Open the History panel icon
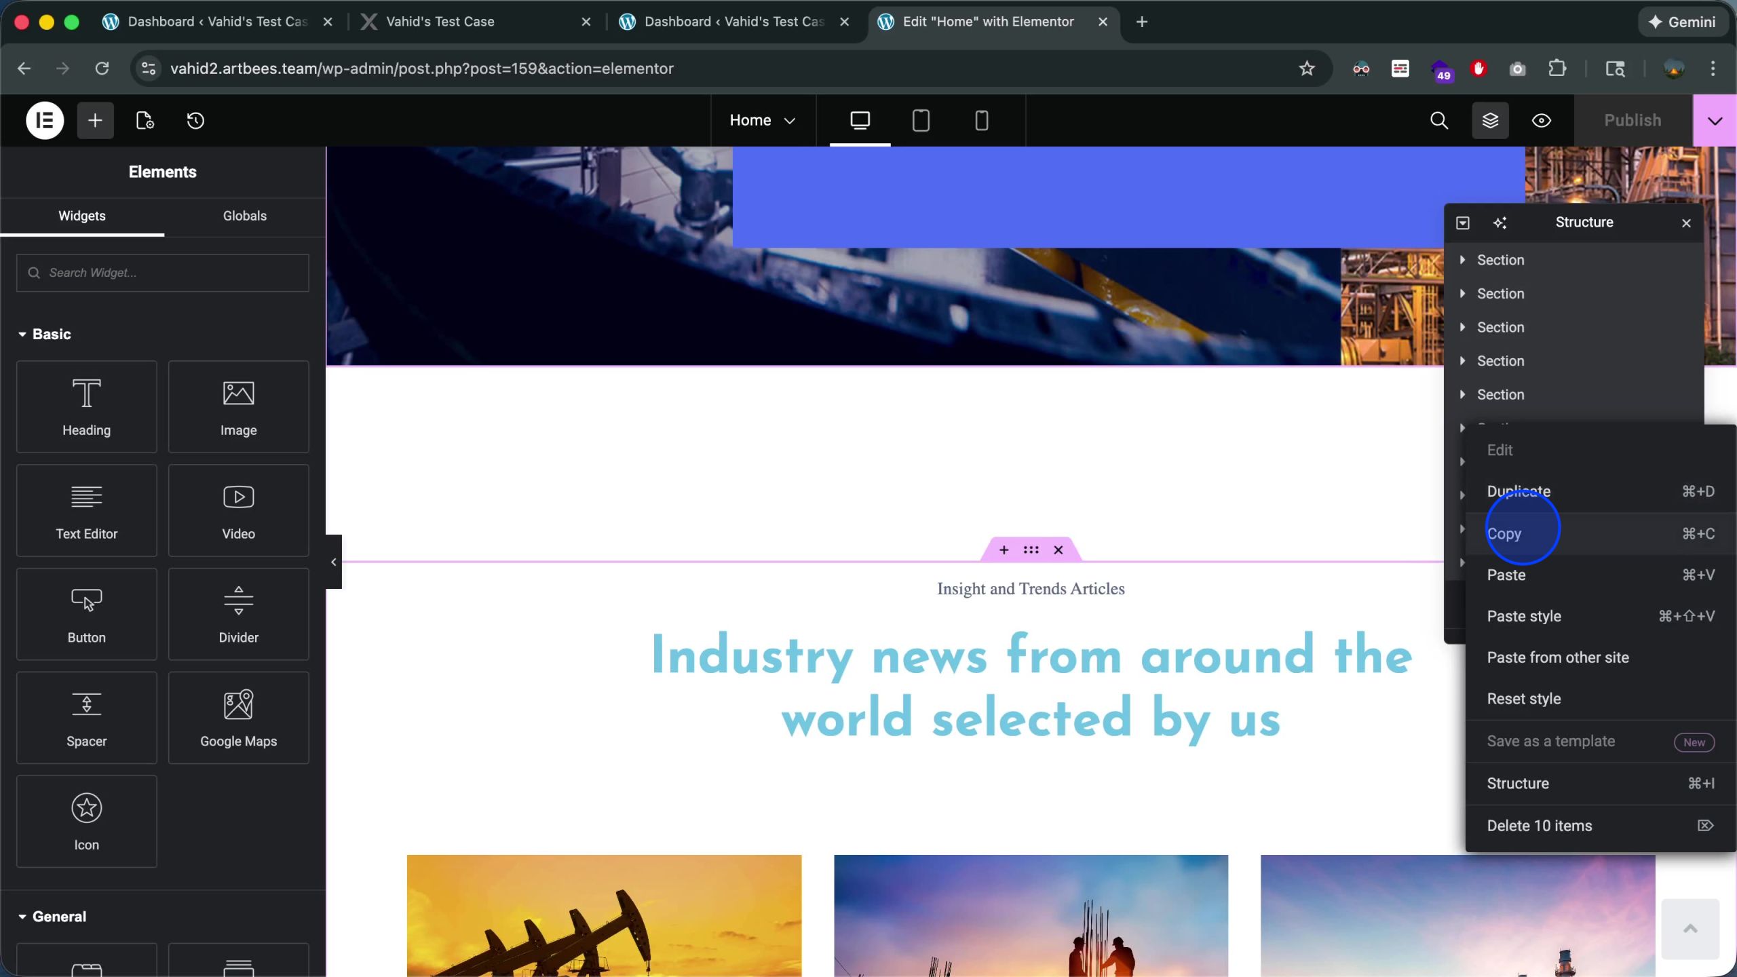 click(195, 121)
